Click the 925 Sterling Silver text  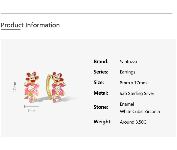[x=137, y=93]
